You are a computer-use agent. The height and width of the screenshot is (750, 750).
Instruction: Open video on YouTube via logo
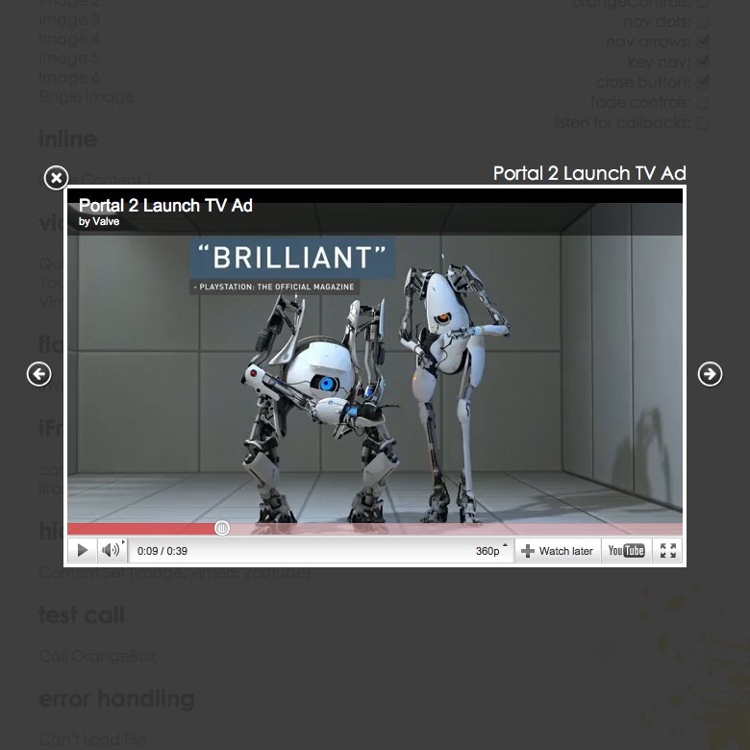coord(626,551)
